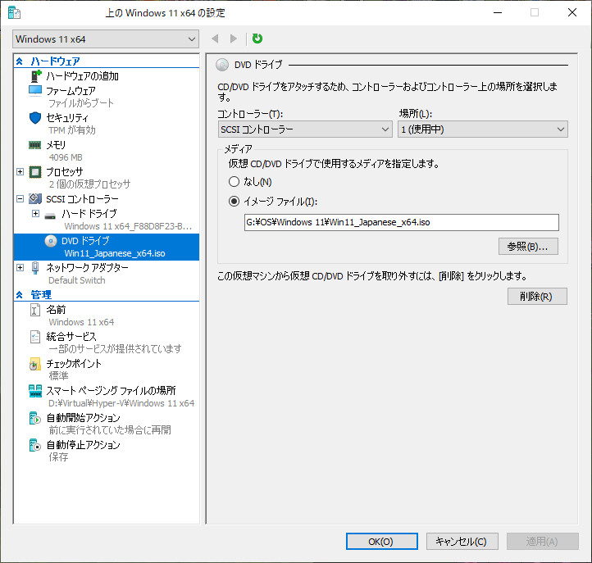Image resolution: width=592 pixels, height=563 pixels.
Task: Close the settings window
Action: point(572,12)
